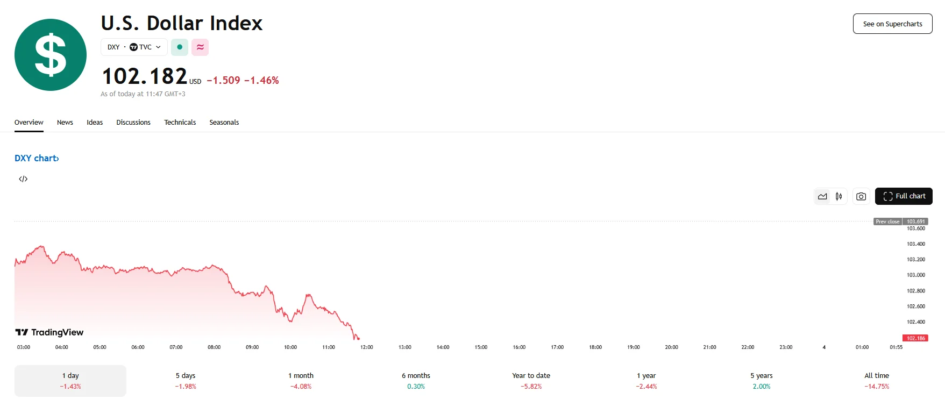Click the pink approximate-data indicator icon
The image size is (945, 407).
pyautogui.click(x=200, y=47)
